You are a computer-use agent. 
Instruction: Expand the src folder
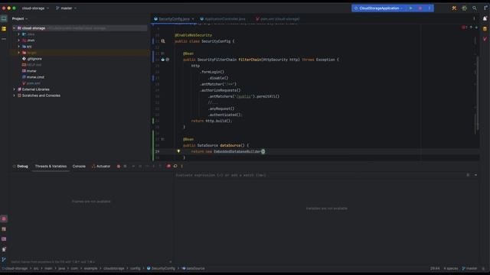click(18, 47)
